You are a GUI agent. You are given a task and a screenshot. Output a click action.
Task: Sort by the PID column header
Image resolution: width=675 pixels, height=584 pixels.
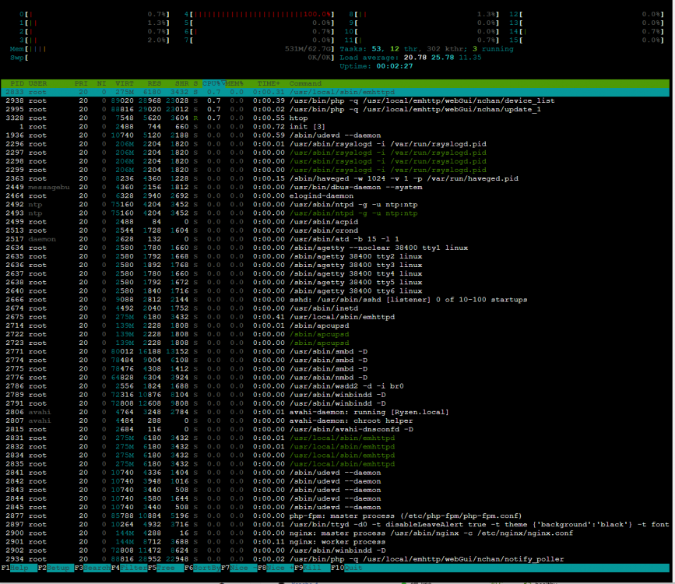click(x=17, y=83)
